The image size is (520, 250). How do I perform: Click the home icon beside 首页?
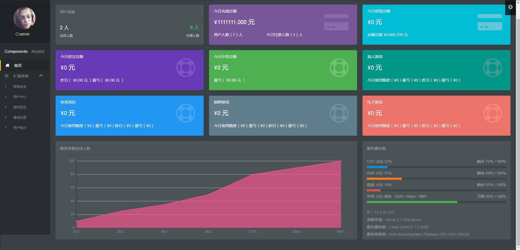[x=8, y=65]
